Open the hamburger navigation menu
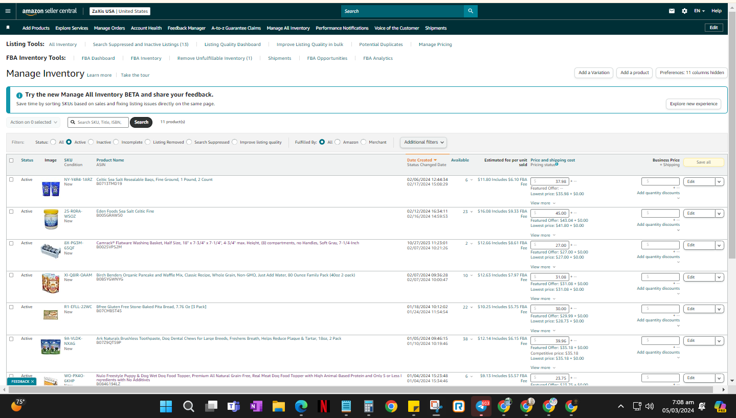This screenshot has width=736, height=418. [x=8, y=11]
